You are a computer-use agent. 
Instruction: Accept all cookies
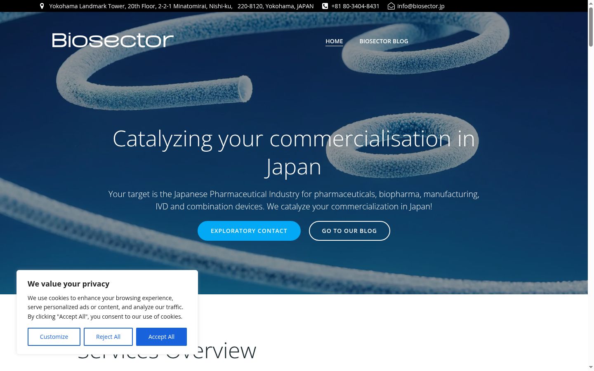click(x=161, y=337)
